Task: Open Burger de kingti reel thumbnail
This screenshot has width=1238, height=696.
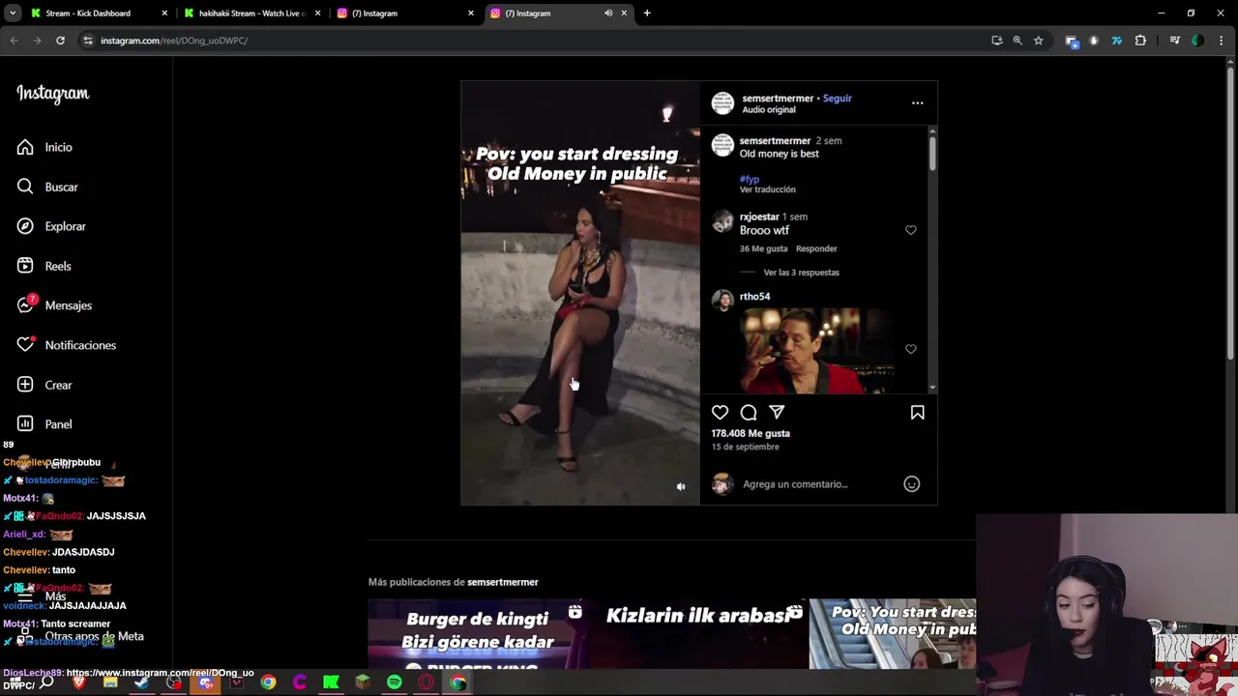Action: click(478, 634)
